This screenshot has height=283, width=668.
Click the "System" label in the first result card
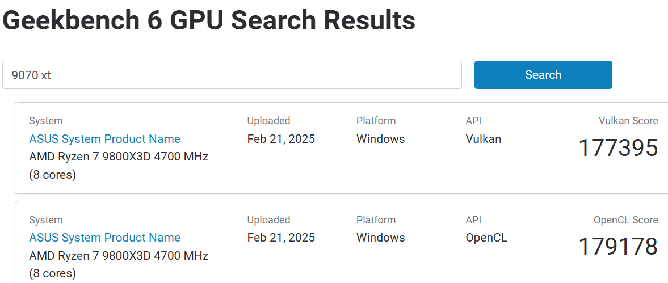[45, 121]
